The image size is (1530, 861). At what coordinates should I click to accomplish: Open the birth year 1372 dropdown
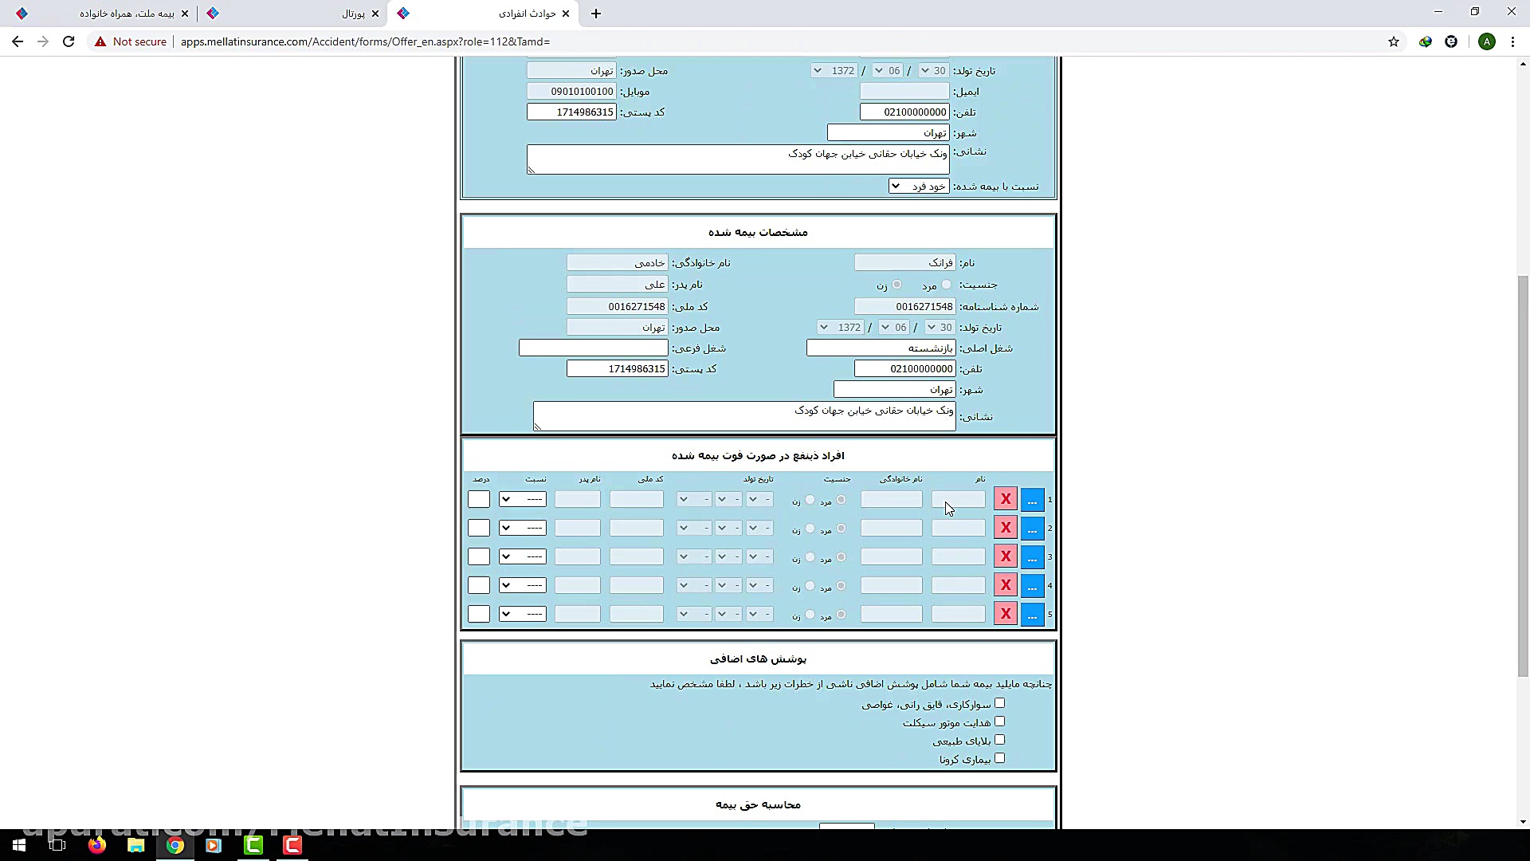pyautogui.click(x=834, y=70)
